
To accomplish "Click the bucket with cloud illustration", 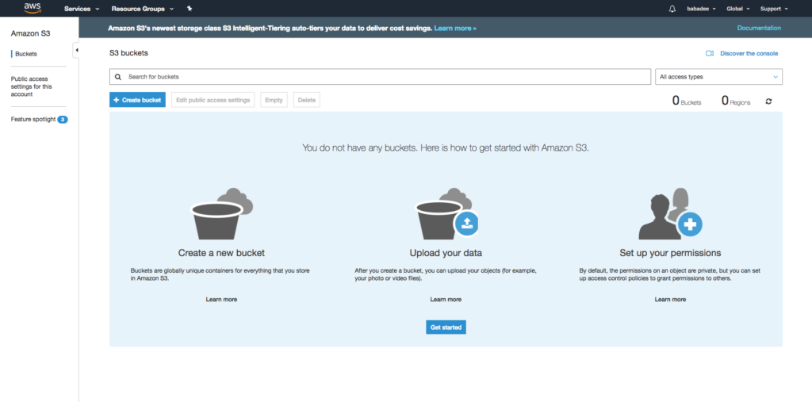I will 222,213.
